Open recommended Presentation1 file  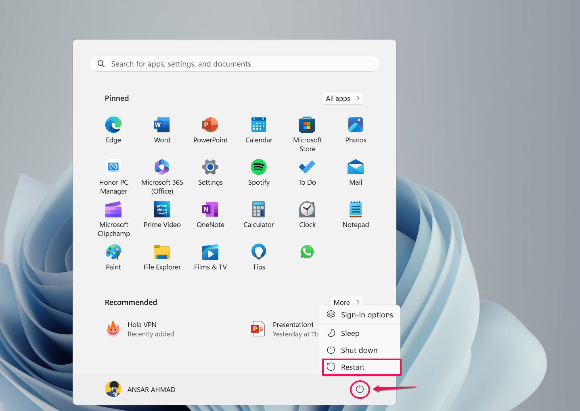pos(284,329)
